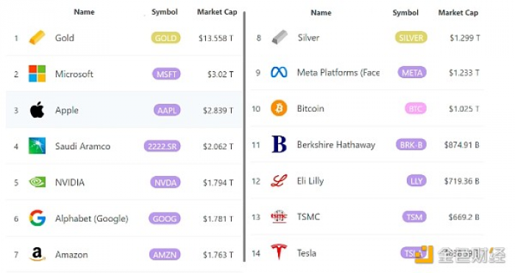Click the Gold bar icon
Screen dimensions: 515x273
(37, 38)
